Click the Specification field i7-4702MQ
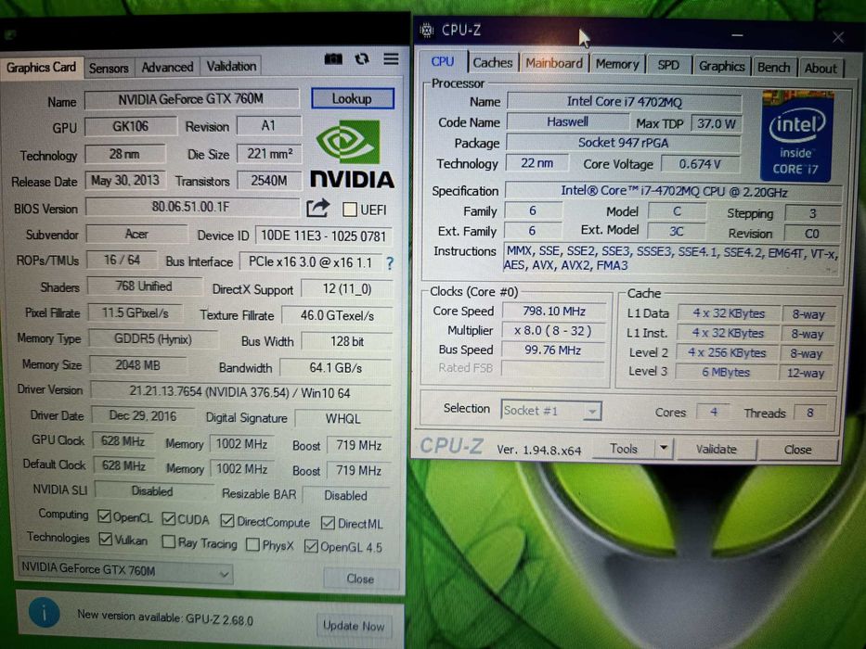 pos(674,192)
